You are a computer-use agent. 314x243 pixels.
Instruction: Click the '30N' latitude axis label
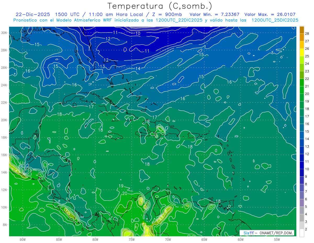[4, 33]
